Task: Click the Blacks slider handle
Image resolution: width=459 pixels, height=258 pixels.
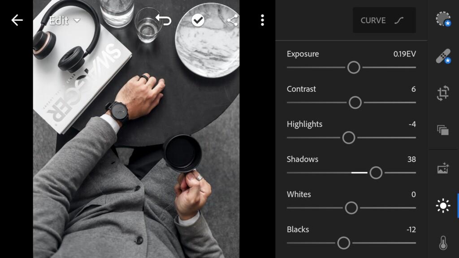Action: (x=343, y=243)
